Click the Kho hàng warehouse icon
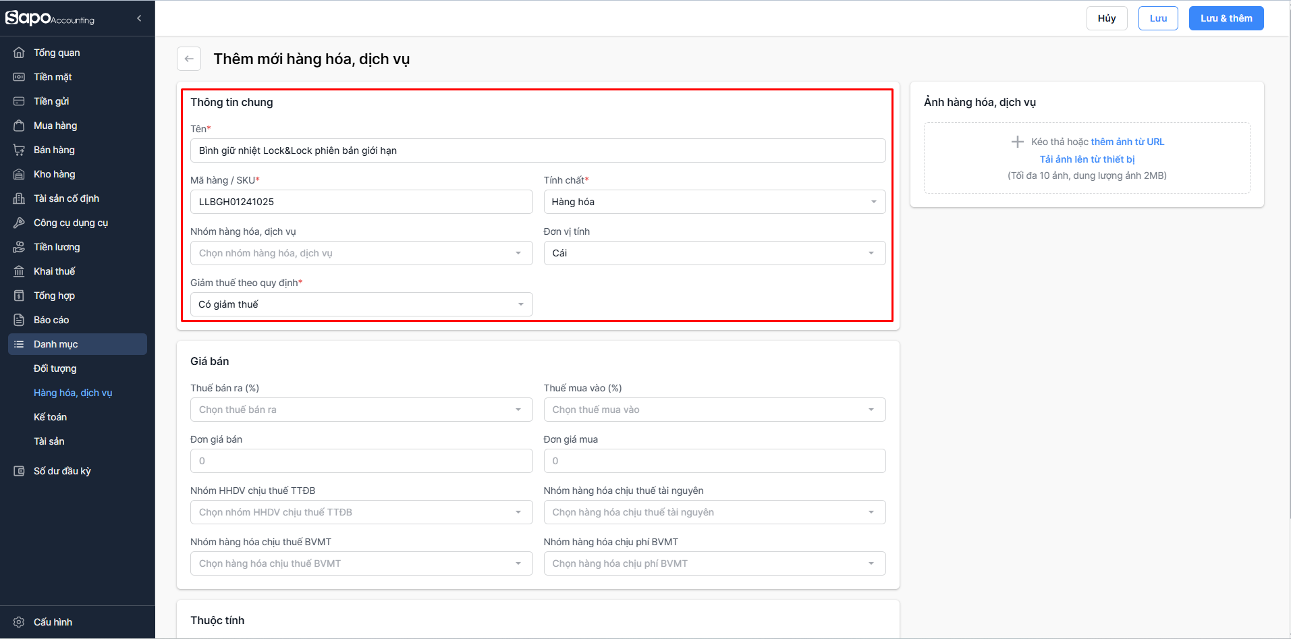 [19, 174]
